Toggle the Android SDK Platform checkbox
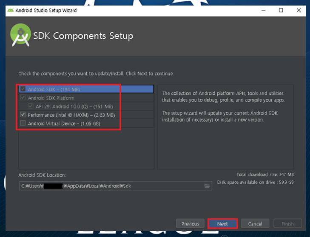This screenshot has height=237, width=310. coord(23,97)
